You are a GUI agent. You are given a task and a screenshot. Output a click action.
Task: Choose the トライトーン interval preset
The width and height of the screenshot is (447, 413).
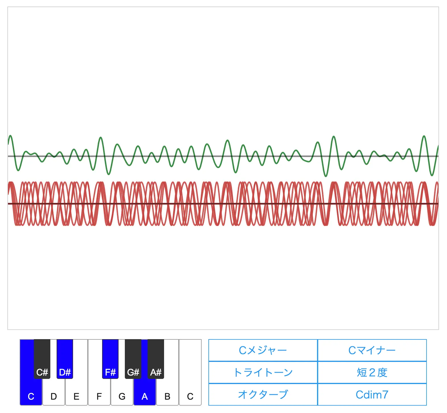(263, 372)
